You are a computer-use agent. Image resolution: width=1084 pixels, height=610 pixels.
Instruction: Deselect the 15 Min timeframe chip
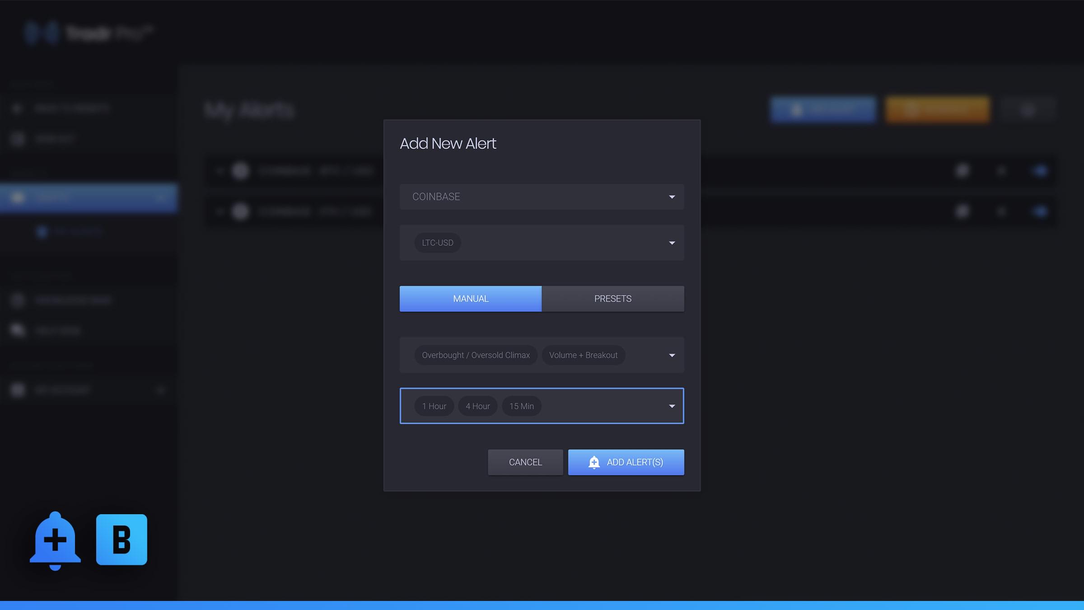[521, 406]
